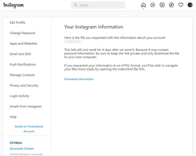Screen dimensions: 196x156
Task: Click Switch to Professional Account link
Action: pyautogui.click(x=29, y=129)
